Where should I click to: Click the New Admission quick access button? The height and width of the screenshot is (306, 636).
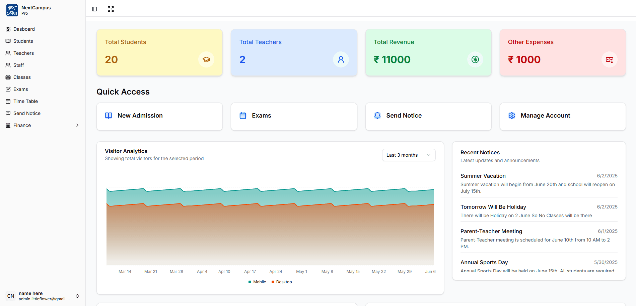click(x=159, y=117)
